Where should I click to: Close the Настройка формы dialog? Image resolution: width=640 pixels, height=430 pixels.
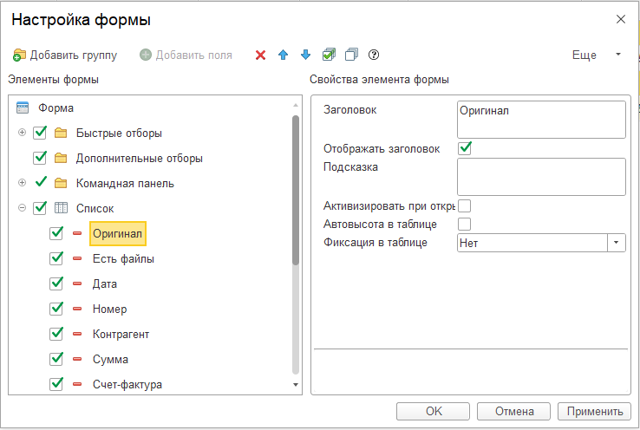[621, 19]
